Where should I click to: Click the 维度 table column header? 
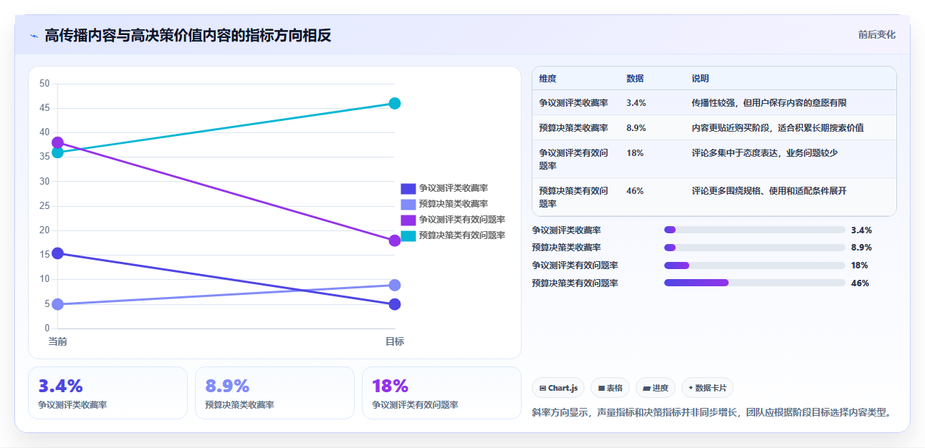tap(548, 79)
